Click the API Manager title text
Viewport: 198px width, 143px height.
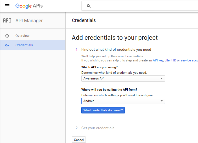[29, 21]
